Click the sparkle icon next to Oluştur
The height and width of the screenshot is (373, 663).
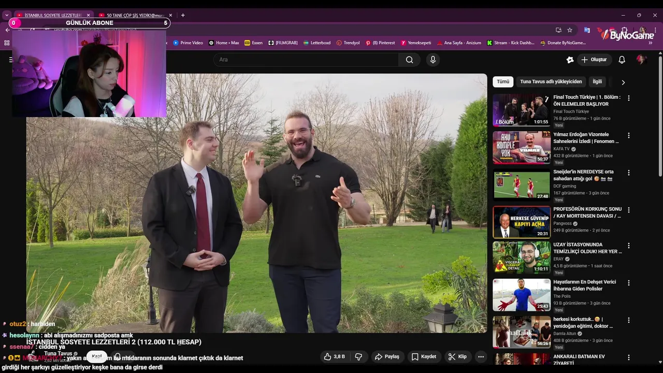point(570,60)
